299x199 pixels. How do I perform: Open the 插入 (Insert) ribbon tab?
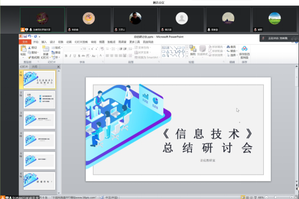pos(44,42)
